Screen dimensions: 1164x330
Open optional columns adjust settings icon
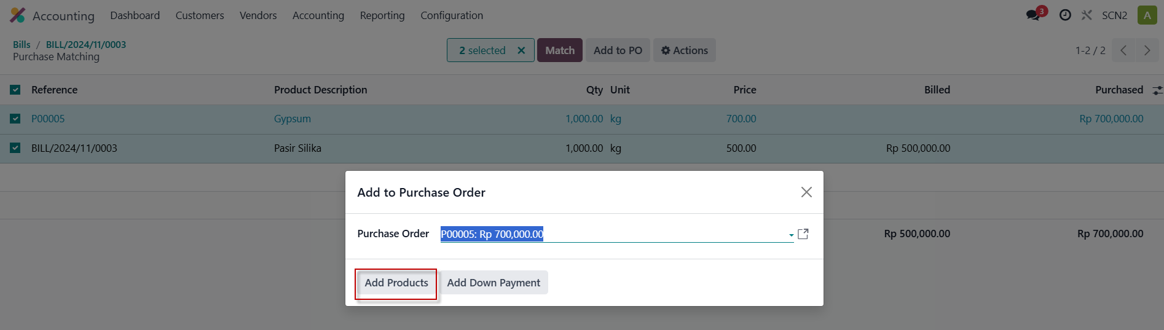(1157, 90)
